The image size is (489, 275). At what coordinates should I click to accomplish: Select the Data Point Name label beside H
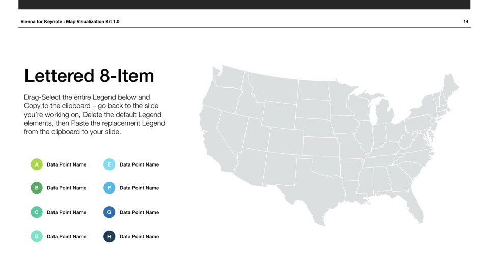[x=139, y=236]
